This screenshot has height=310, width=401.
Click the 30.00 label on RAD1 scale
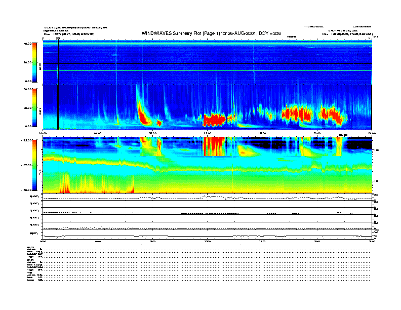click(x=27, y=108)
